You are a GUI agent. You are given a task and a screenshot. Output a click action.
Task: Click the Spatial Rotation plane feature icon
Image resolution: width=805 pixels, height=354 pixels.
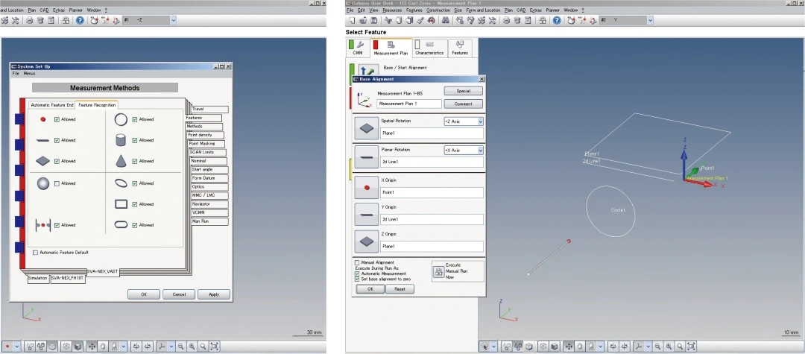(x=364, y=127)
